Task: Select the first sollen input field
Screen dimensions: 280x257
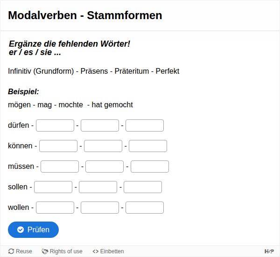Action: click(x=53, y=187)
